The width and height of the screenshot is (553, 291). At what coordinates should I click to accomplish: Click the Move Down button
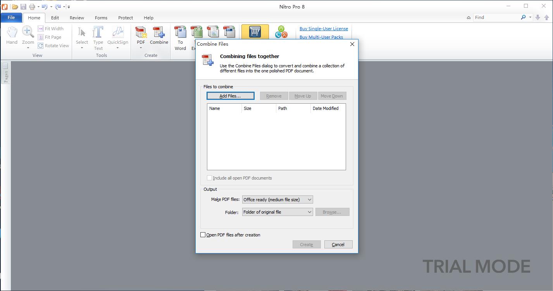[x=332, y=96]
